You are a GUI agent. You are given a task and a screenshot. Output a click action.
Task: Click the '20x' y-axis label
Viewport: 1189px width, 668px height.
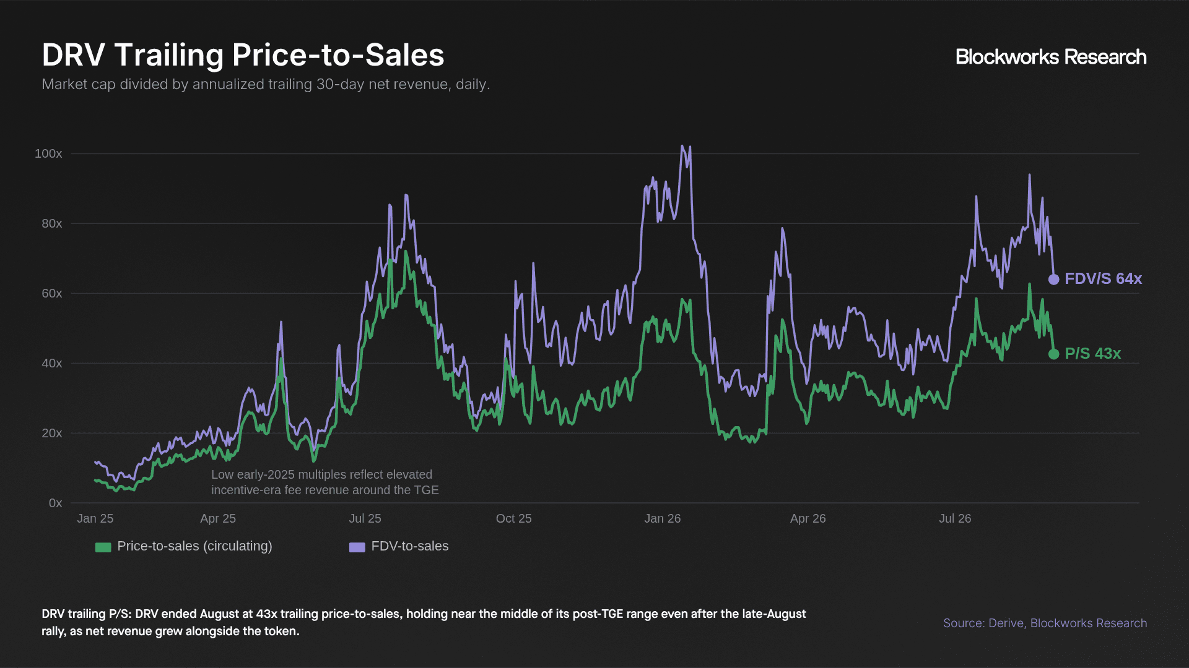[52, 433]
